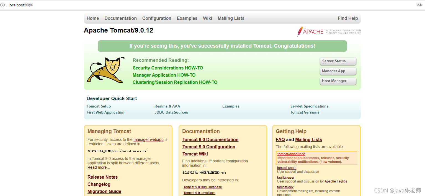Click the Managing Tomcat heading

(x=109, y=131)
